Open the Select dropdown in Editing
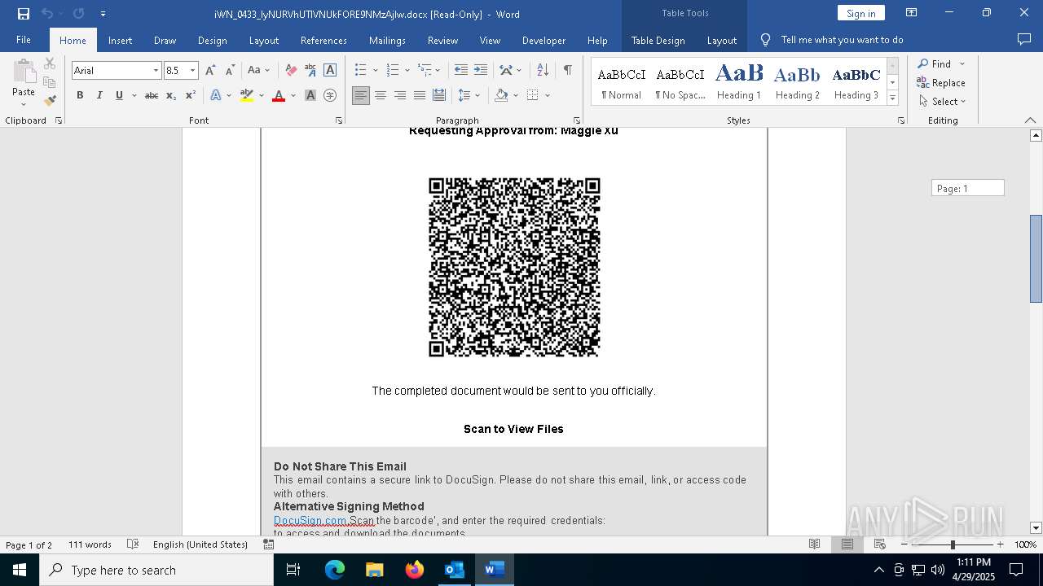The image size is (1043, 586). [942, 102]
